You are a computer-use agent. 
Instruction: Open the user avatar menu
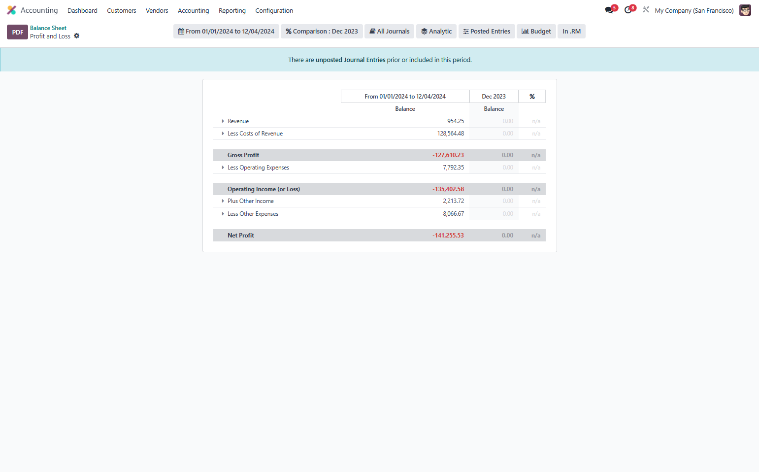745,10
